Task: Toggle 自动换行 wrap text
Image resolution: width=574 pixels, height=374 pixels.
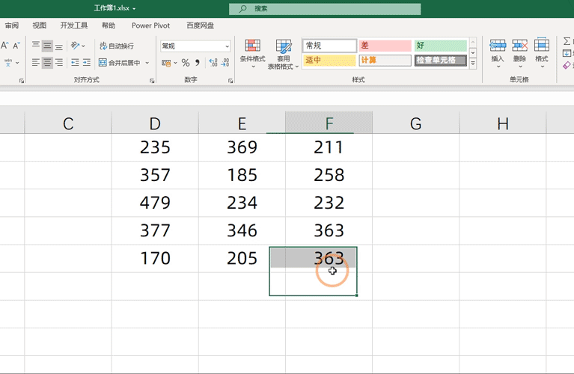Action: coord(117,46)
